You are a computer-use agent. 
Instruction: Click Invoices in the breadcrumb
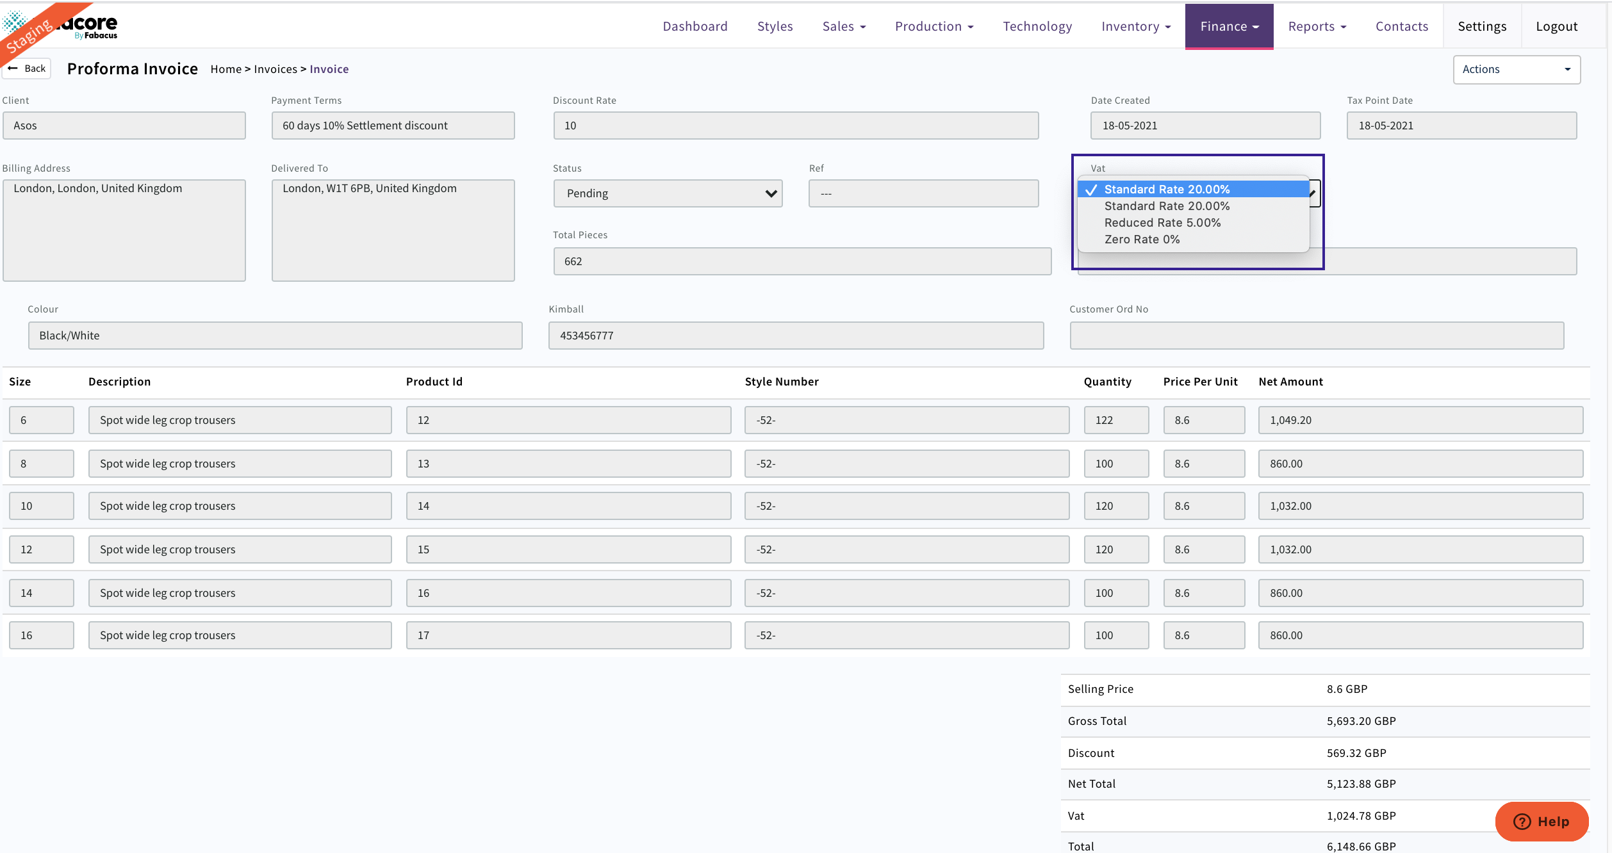point(276,69)
